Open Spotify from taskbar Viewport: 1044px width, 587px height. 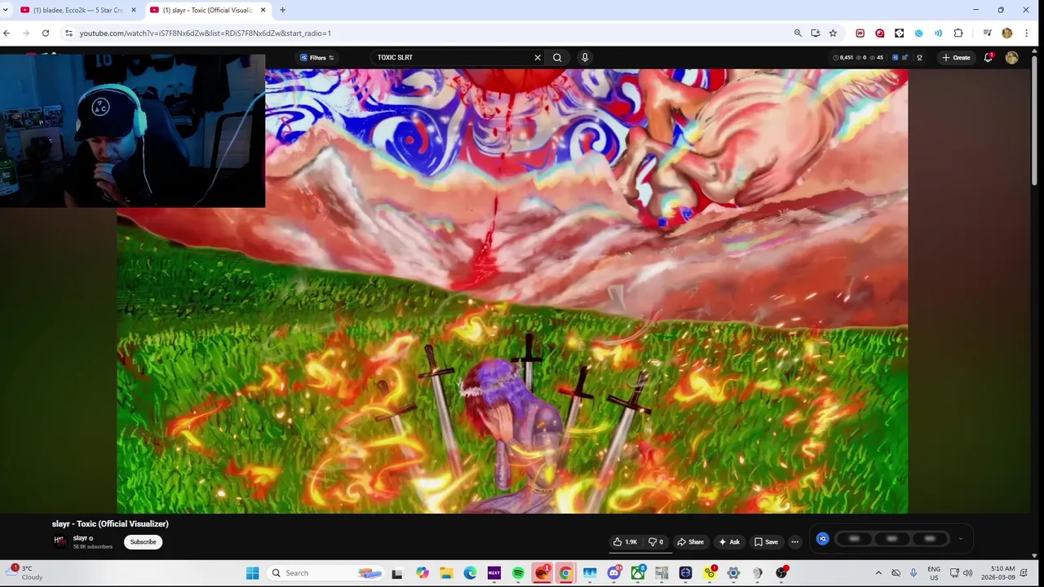coord(518,573)
